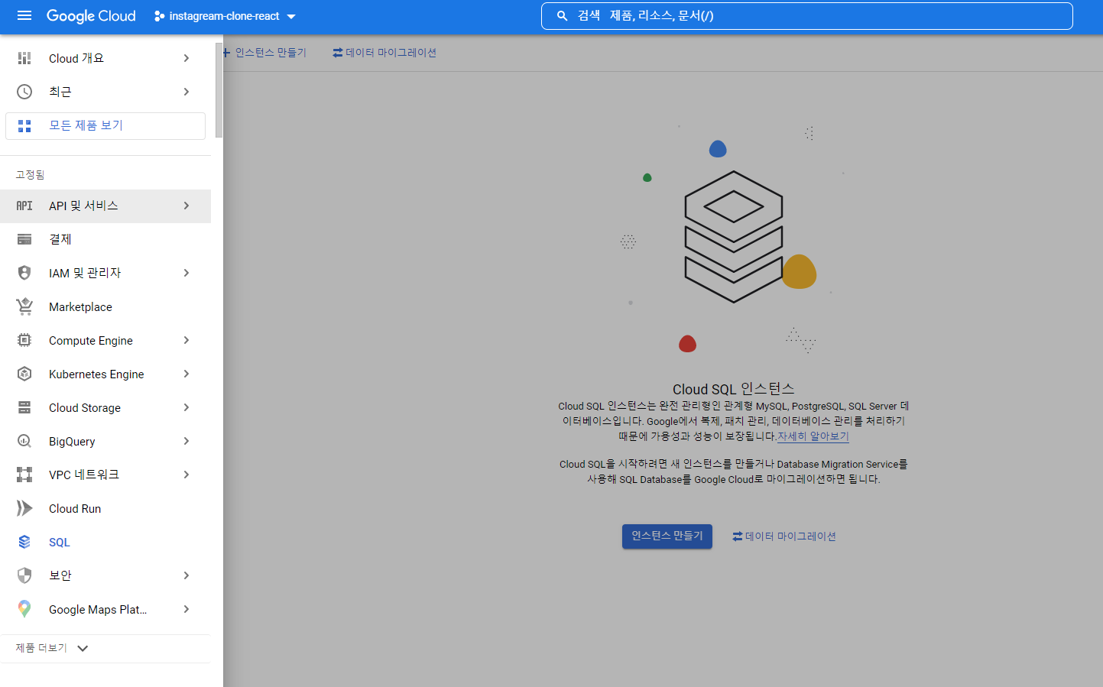Viewport: 1103px width, 687px height.
Task: Click the SQL layers icon
Action: [x=24, y=542]
